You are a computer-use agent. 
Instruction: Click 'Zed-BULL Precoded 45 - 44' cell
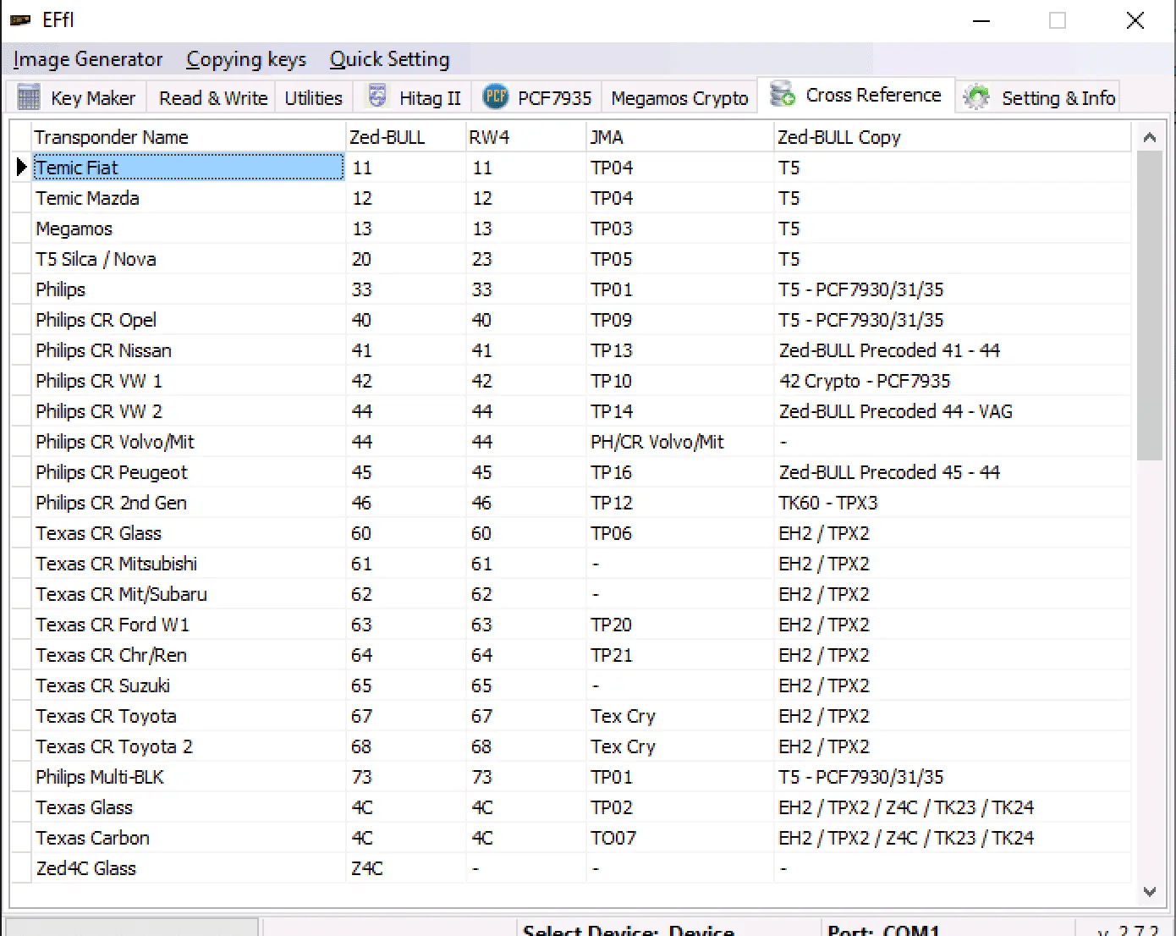coord(952,472)
